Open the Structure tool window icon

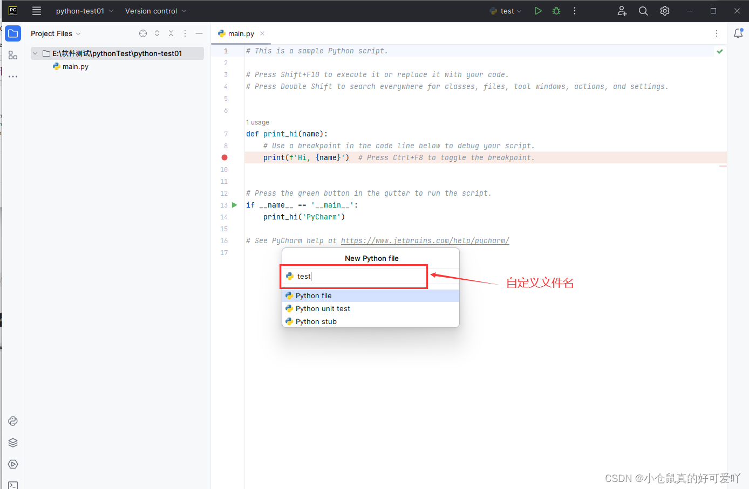pyautogui.click(x=13, y=55)
